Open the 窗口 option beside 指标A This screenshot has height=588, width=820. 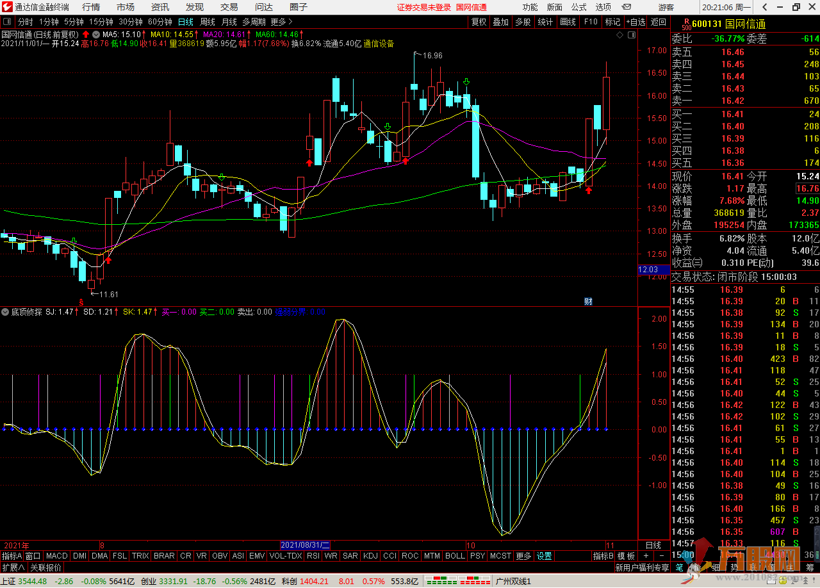[x=33, y=556]
